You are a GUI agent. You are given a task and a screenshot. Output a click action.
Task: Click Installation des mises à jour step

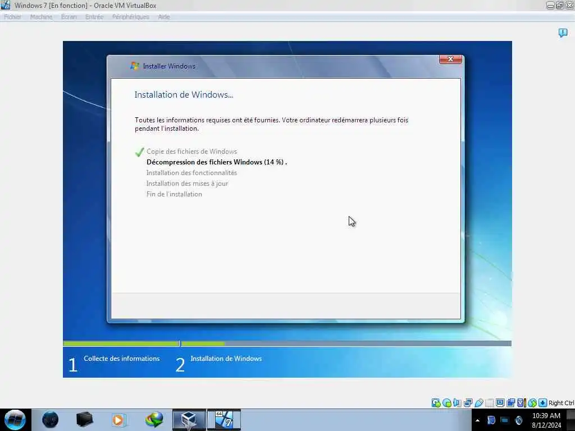tap(187, 184)
